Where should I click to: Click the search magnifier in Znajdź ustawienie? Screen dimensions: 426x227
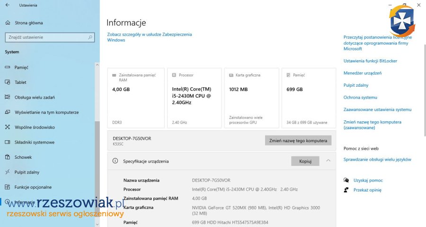coord(90,37)
